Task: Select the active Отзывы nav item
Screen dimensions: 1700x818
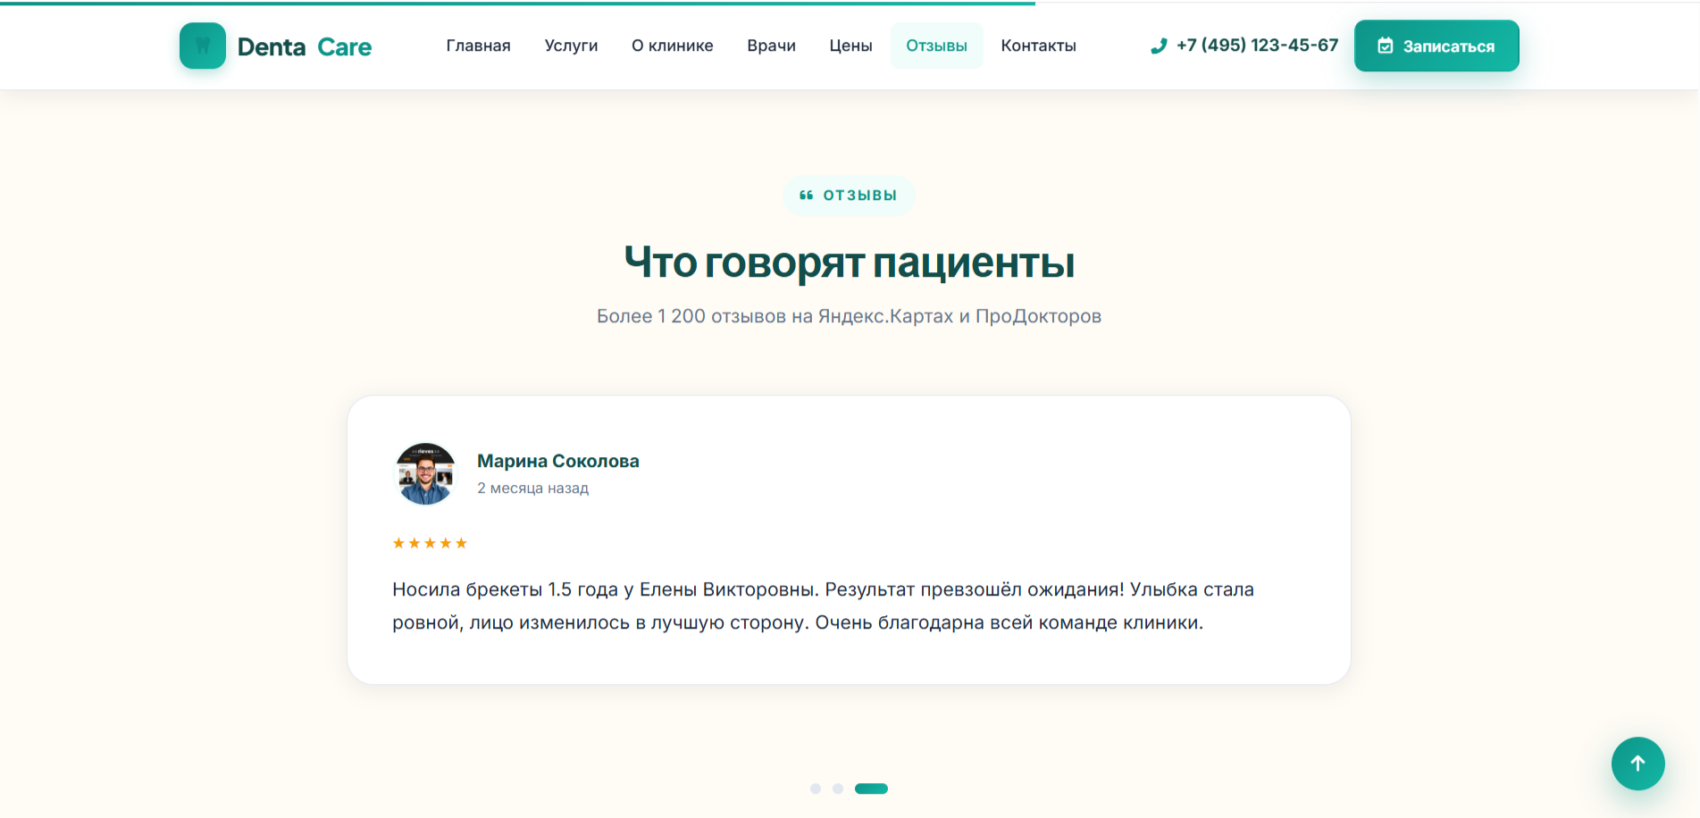Action: (x=937, y=46)
